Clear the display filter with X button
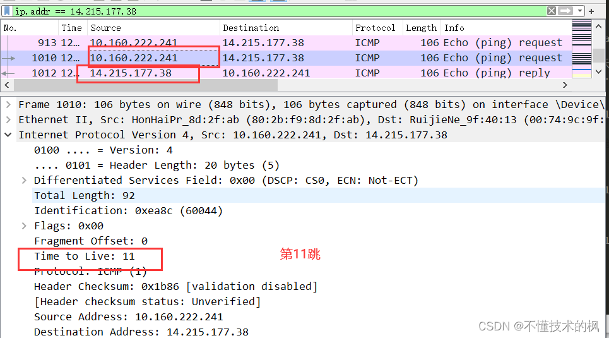609x338 pixels. (x=551, y=11)
